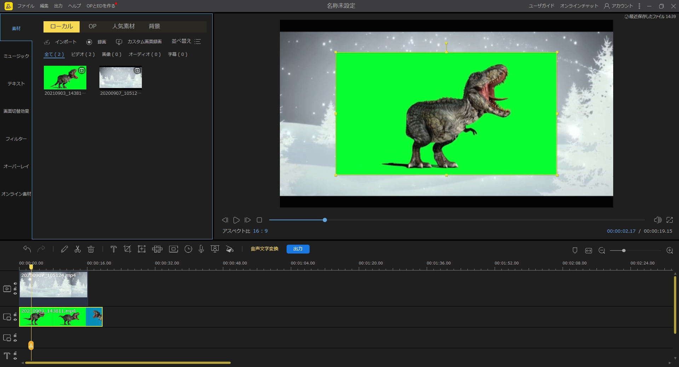Open the ファイル menu
679x367 pixels.
pos(26,6)
